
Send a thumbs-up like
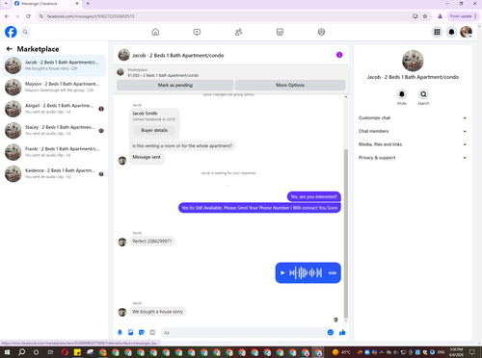pos(342,332)
